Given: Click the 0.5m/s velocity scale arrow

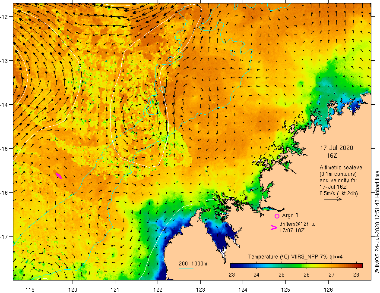Looking at the screenshot, I should pos(333,199).
